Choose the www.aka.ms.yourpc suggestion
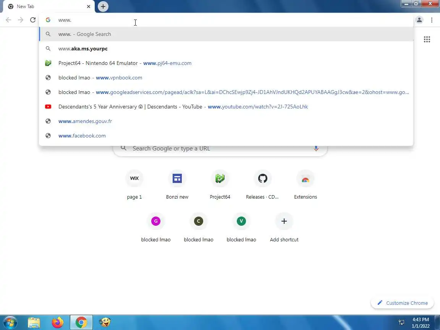This screenshot has height=330, width=440. point(226,49)
